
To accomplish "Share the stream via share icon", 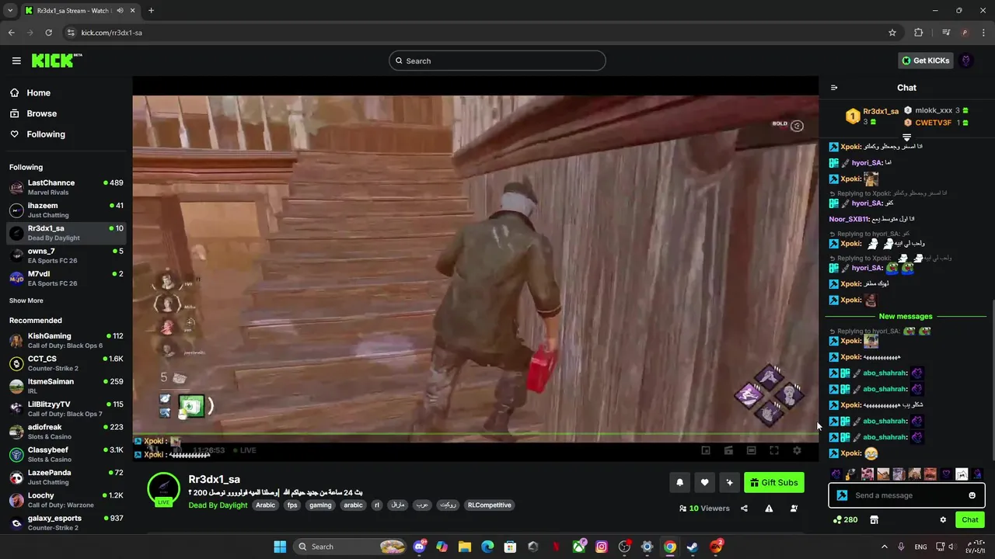I will point(744,509).
